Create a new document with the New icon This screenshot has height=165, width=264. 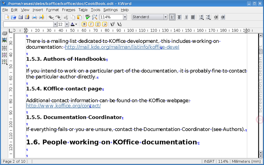tap(7, 17)
